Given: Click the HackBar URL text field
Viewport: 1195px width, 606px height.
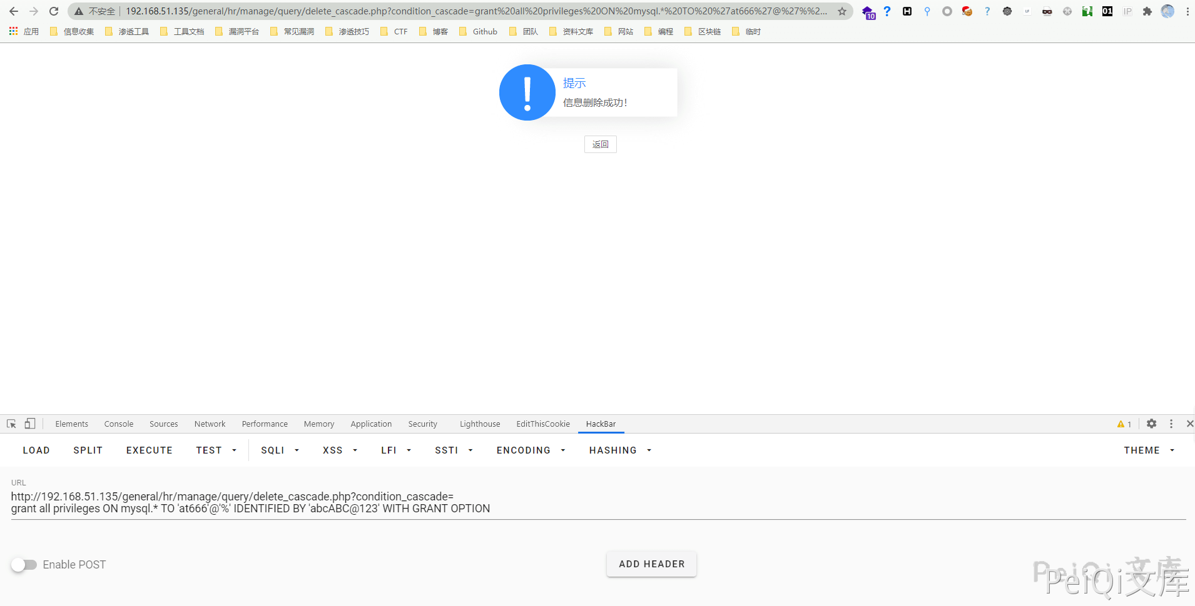Looking at the screenshot, I should 599,502.
